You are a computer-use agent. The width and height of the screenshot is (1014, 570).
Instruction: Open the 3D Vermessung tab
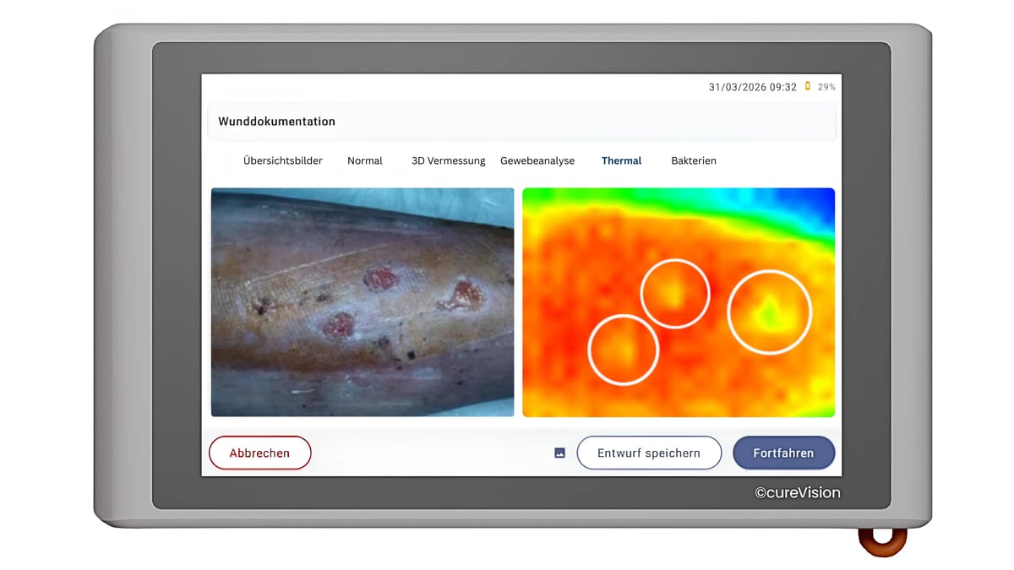(x=449, y=160)
